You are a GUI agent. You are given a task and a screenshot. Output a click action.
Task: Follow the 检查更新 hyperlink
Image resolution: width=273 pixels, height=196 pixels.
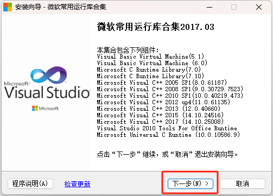click(x=78, y=184)
